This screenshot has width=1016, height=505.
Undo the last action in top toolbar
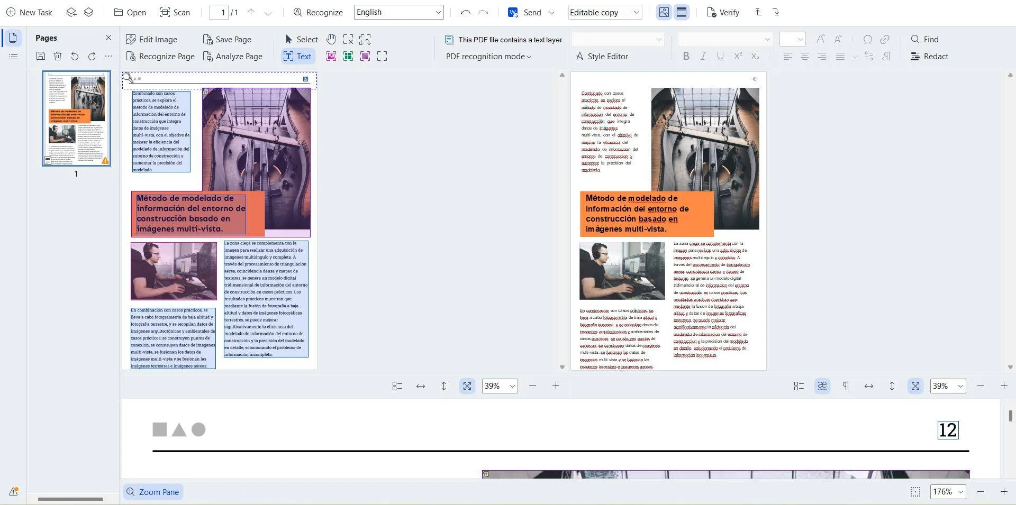click(465, 12)
